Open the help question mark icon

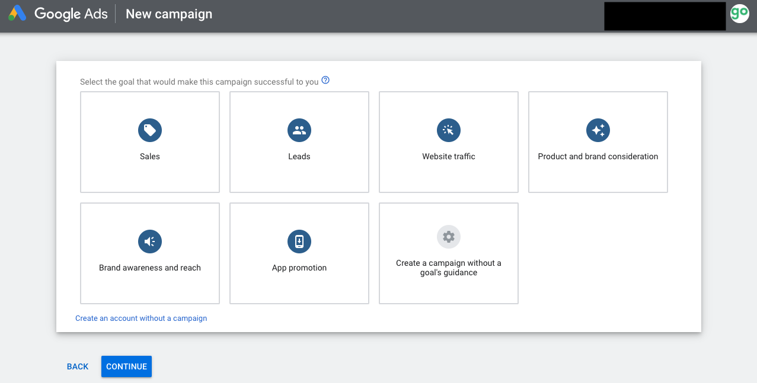325,81
